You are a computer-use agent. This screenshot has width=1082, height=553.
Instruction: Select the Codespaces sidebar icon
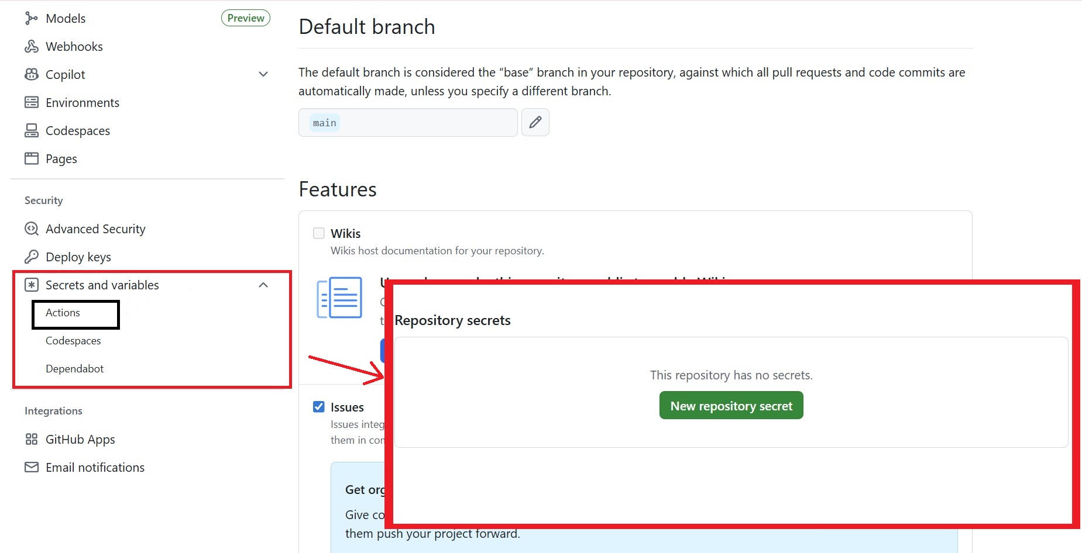click(30, 130)
